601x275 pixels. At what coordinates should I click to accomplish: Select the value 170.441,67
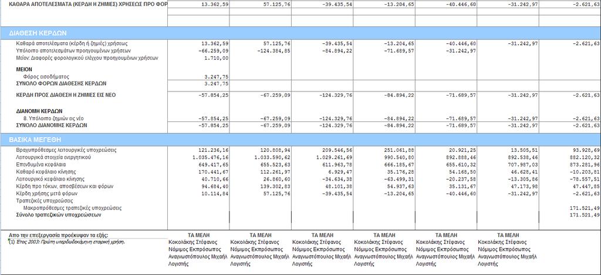[x=214, y=172]
